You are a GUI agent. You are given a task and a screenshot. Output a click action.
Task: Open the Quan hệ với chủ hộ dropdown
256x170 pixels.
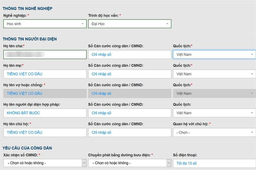coord(214,132)
